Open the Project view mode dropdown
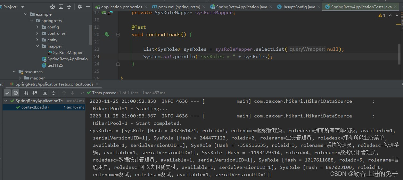The image size is (403, 180). [x=23, y=7]
